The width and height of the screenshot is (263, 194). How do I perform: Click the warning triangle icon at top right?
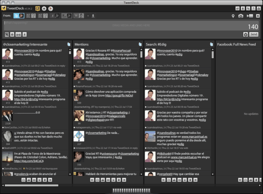(x=259, y=8)
